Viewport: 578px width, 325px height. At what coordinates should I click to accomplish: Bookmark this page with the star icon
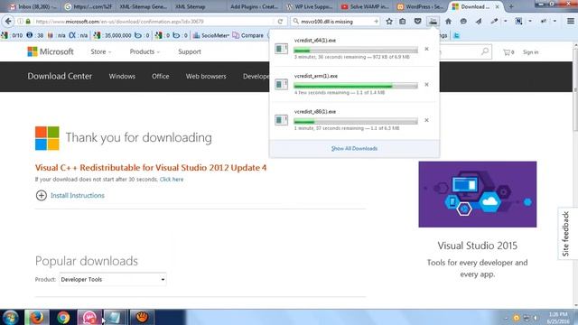389,22
